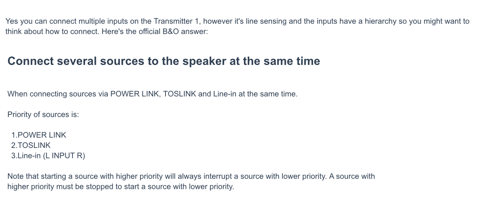Click the line "Priority of sources is:"
This screenshot has width=481, height=199.
point(43,114)
